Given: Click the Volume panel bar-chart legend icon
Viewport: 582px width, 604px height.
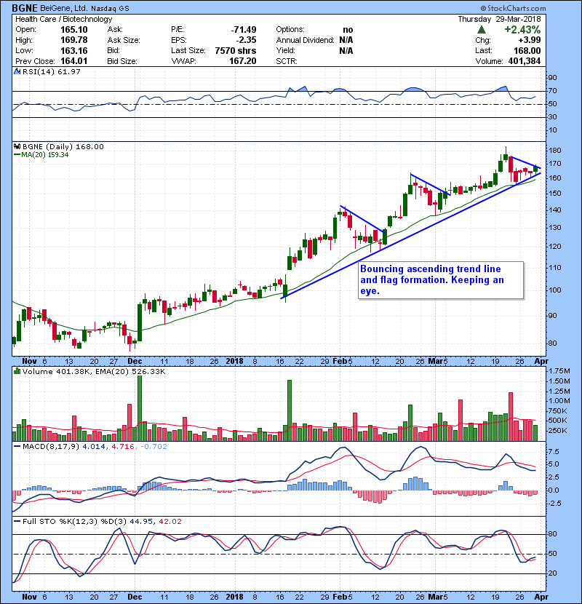Looking at the screenshot, I should (x=17, y=371).
